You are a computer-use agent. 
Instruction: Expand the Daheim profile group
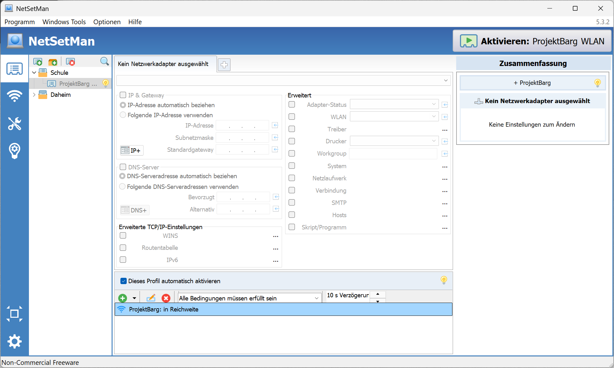[x=34, y=95]
